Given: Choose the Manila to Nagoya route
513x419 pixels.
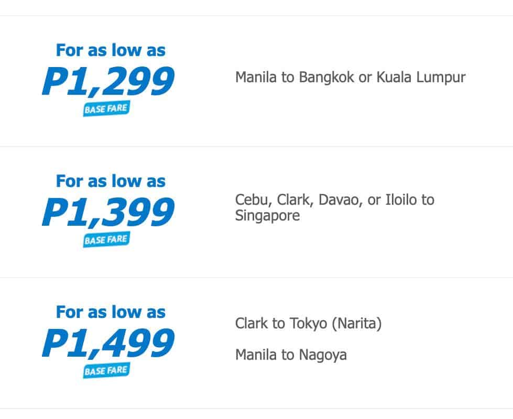Looking at the screenshot, I should point(291,355).
